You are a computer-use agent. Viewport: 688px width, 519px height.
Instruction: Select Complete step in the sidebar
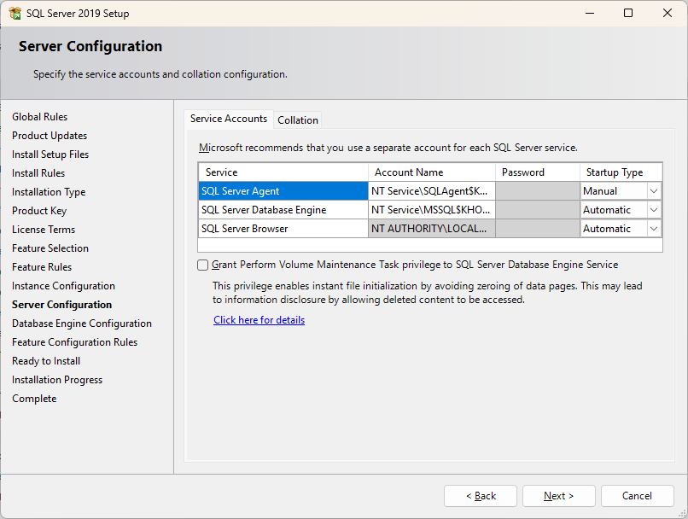(34, 399)
